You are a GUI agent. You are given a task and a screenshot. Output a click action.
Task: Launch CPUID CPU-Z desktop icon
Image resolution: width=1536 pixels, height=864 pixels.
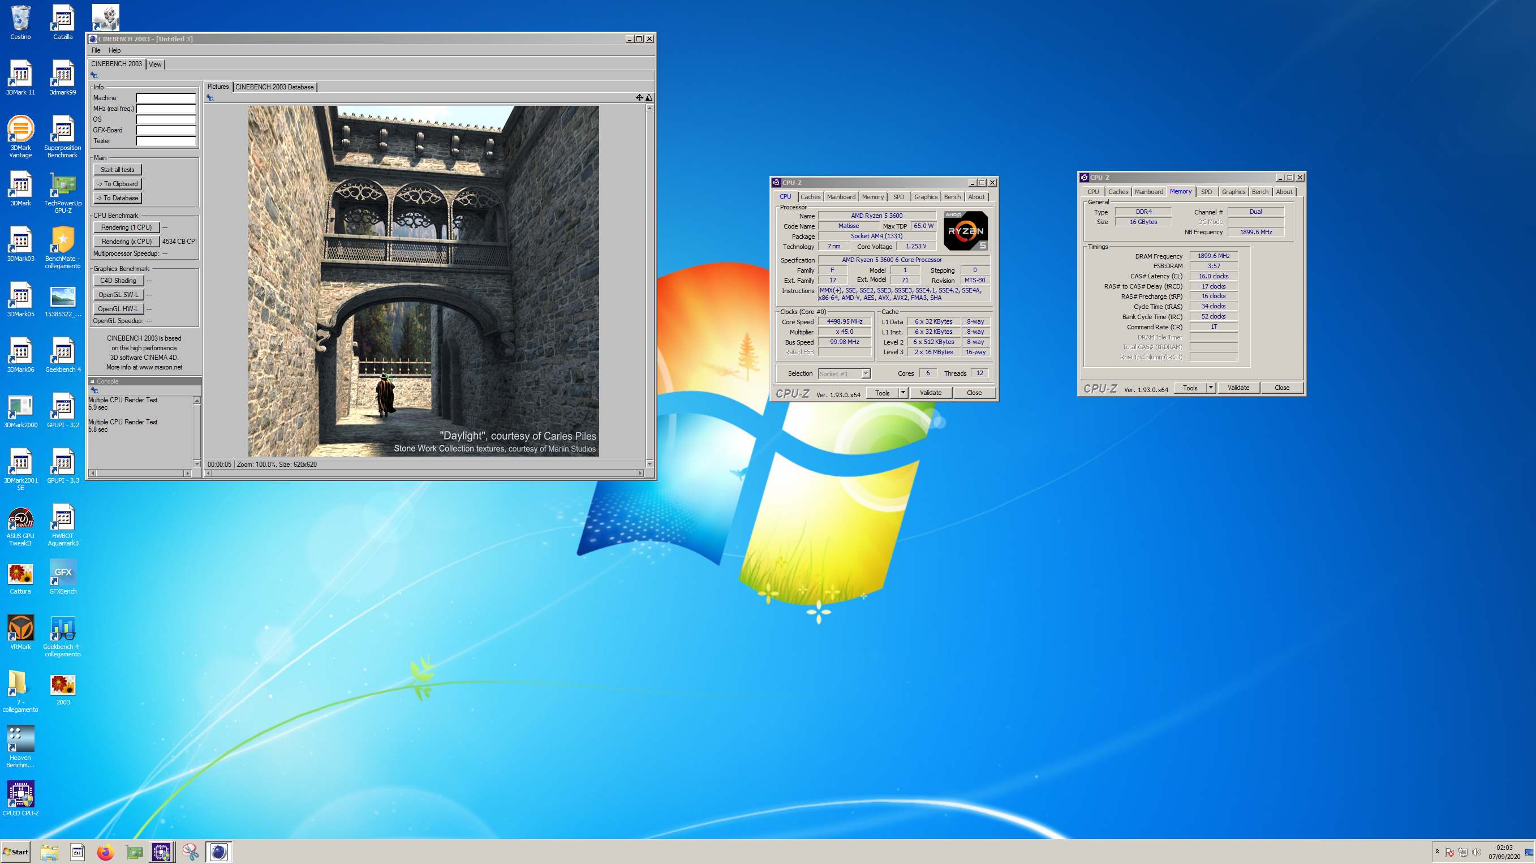point(20,799)
